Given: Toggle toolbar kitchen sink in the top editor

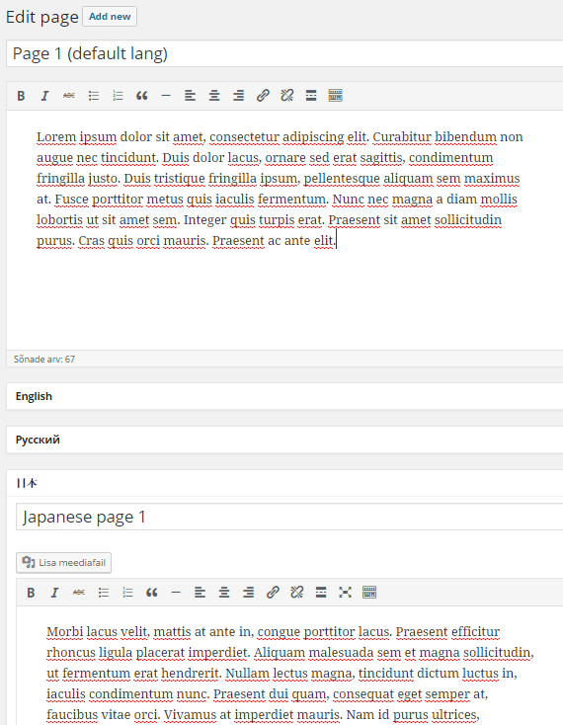Looking at the screenshot, I should click(335, 96).
